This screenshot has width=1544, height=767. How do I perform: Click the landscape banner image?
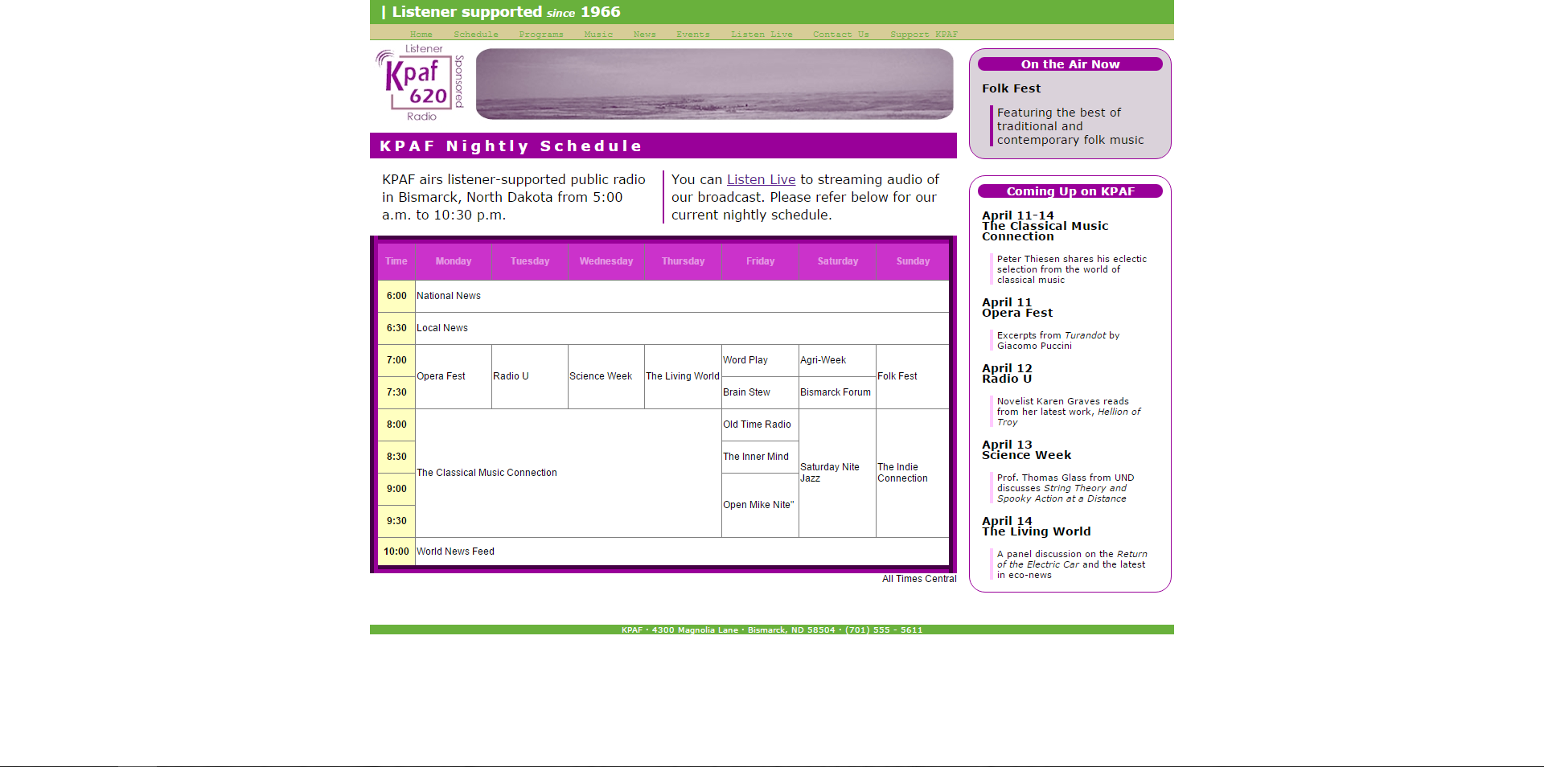(x=715, y=84)
